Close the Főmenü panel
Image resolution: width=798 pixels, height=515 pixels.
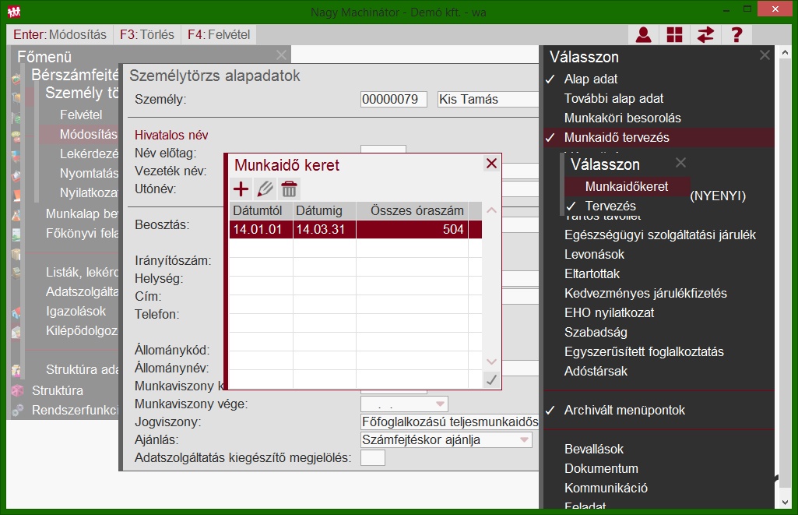(x=281, y=55)
